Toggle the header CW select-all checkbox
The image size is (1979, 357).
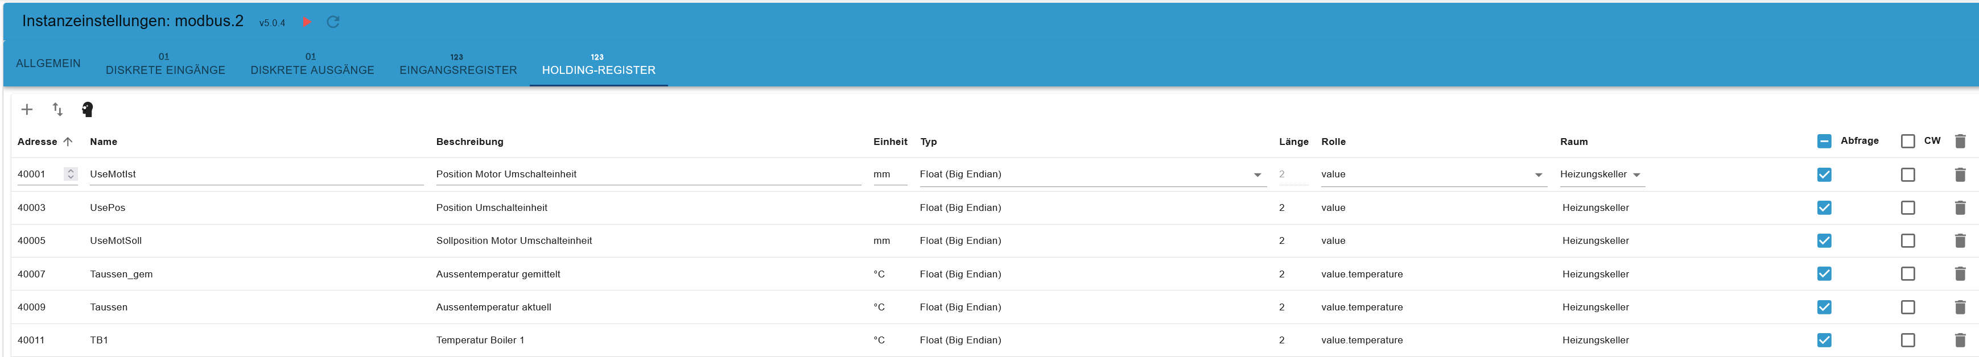tap(1907, 141)
